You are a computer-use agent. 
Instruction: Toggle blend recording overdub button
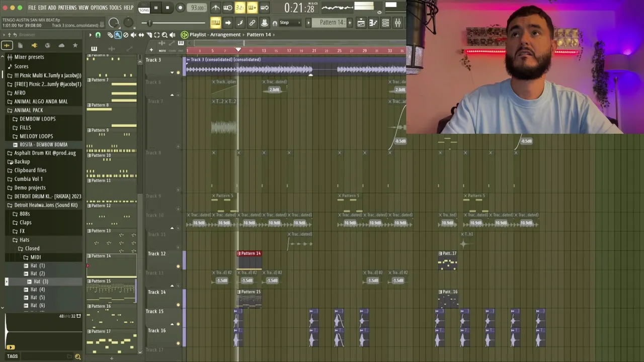(x=252, y=8)
